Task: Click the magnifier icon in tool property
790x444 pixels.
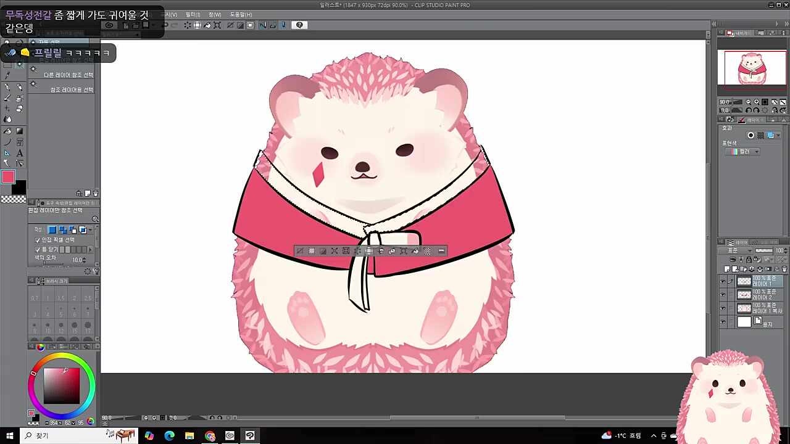Action: [95, 220]
